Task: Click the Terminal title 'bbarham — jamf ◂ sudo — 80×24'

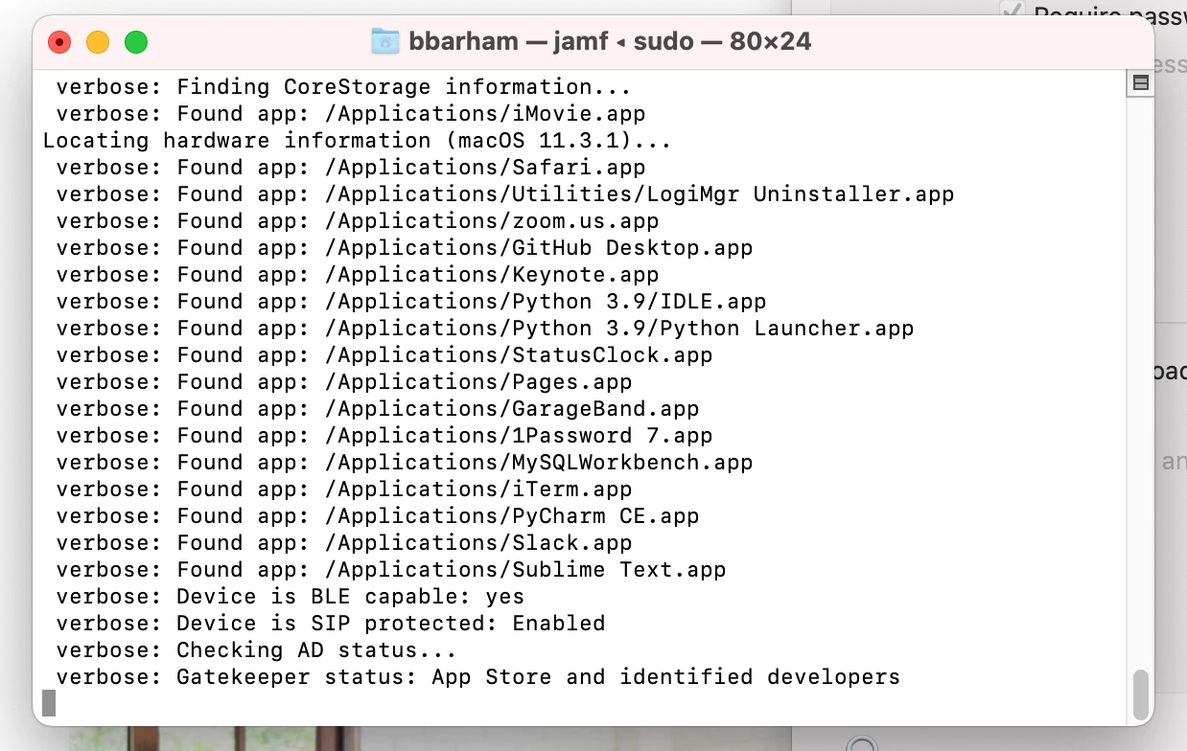Action: click(610, 41)
